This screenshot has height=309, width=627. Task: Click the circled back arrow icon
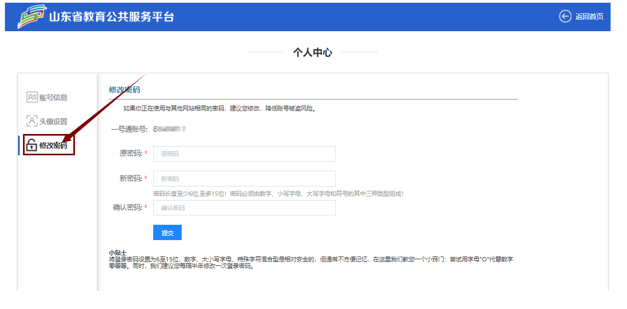pyautogui.click(x=565, y=16)
